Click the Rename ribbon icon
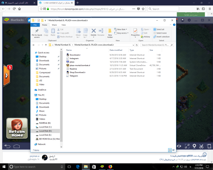This screenshot has height=170, width=213. pos(101,31)
